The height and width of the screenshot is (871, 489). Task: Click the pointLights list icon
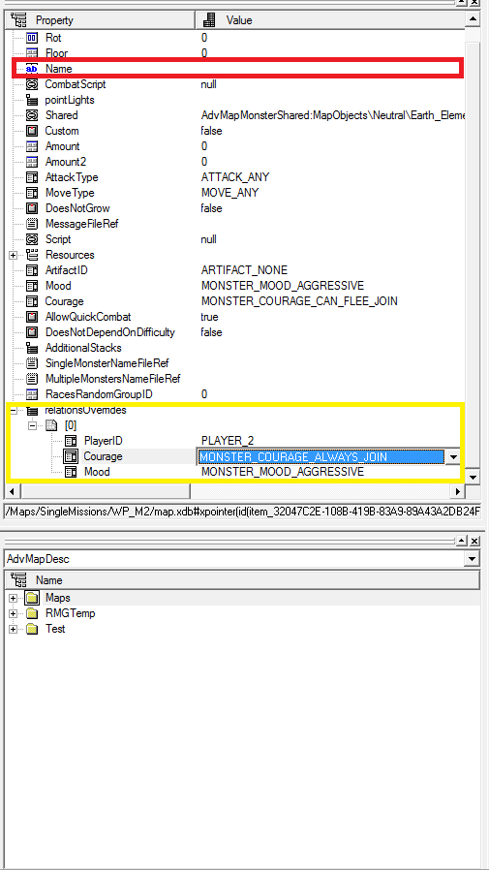tap(32, 100)
